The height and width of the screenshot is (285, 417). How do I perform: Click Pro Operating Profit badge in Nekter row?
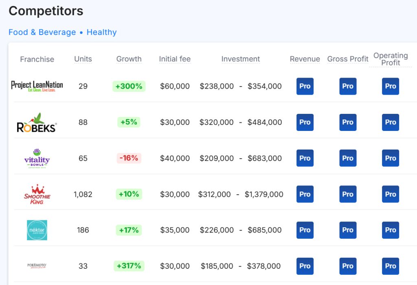pyautogui.click(x=391, y=230)
